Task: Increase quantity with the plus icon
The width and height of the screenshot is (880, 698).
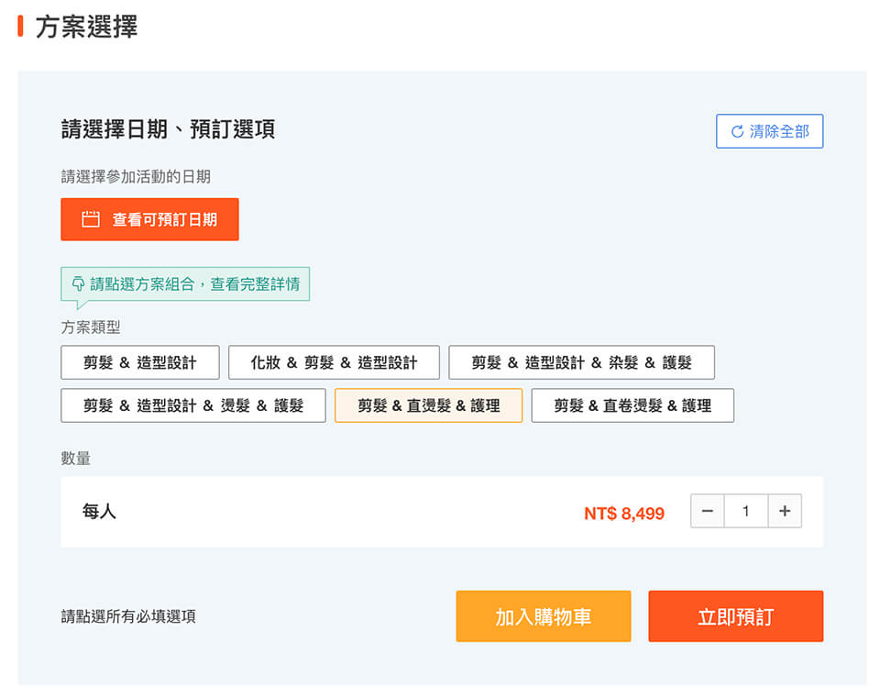Action: pyautogui.click(x=785, y=511)
